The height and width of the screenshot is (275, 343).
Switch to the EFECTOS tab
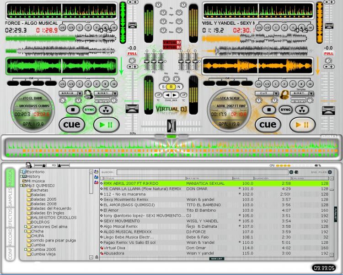pos(10,218)
